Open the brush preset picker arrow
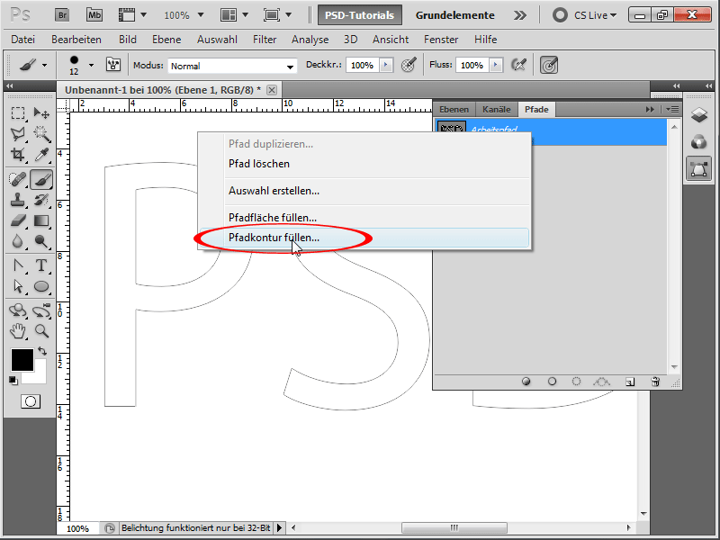This screenshot has height=540, width=720. pos(92,65)
